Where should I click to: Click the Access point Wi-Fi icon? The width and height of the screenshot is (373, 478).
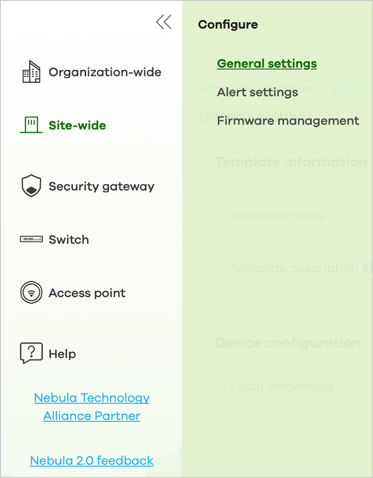coord(32,293)
